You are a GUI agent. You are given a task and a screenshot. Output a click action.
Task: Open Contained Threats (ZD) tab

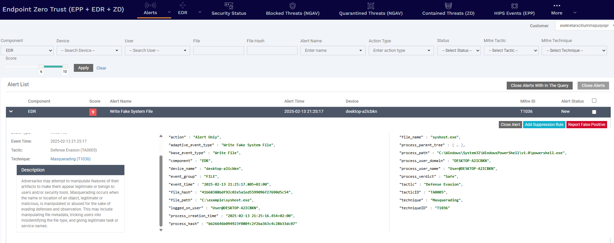[x=448, y=13]
